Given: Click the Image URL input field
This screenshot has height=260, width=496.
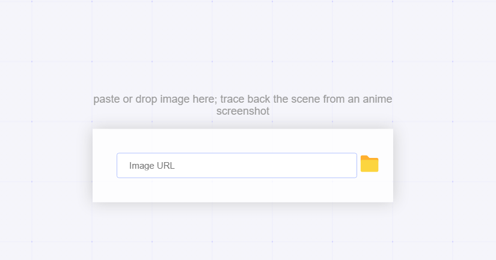Looking at the screenshot, I should (236, 166).
